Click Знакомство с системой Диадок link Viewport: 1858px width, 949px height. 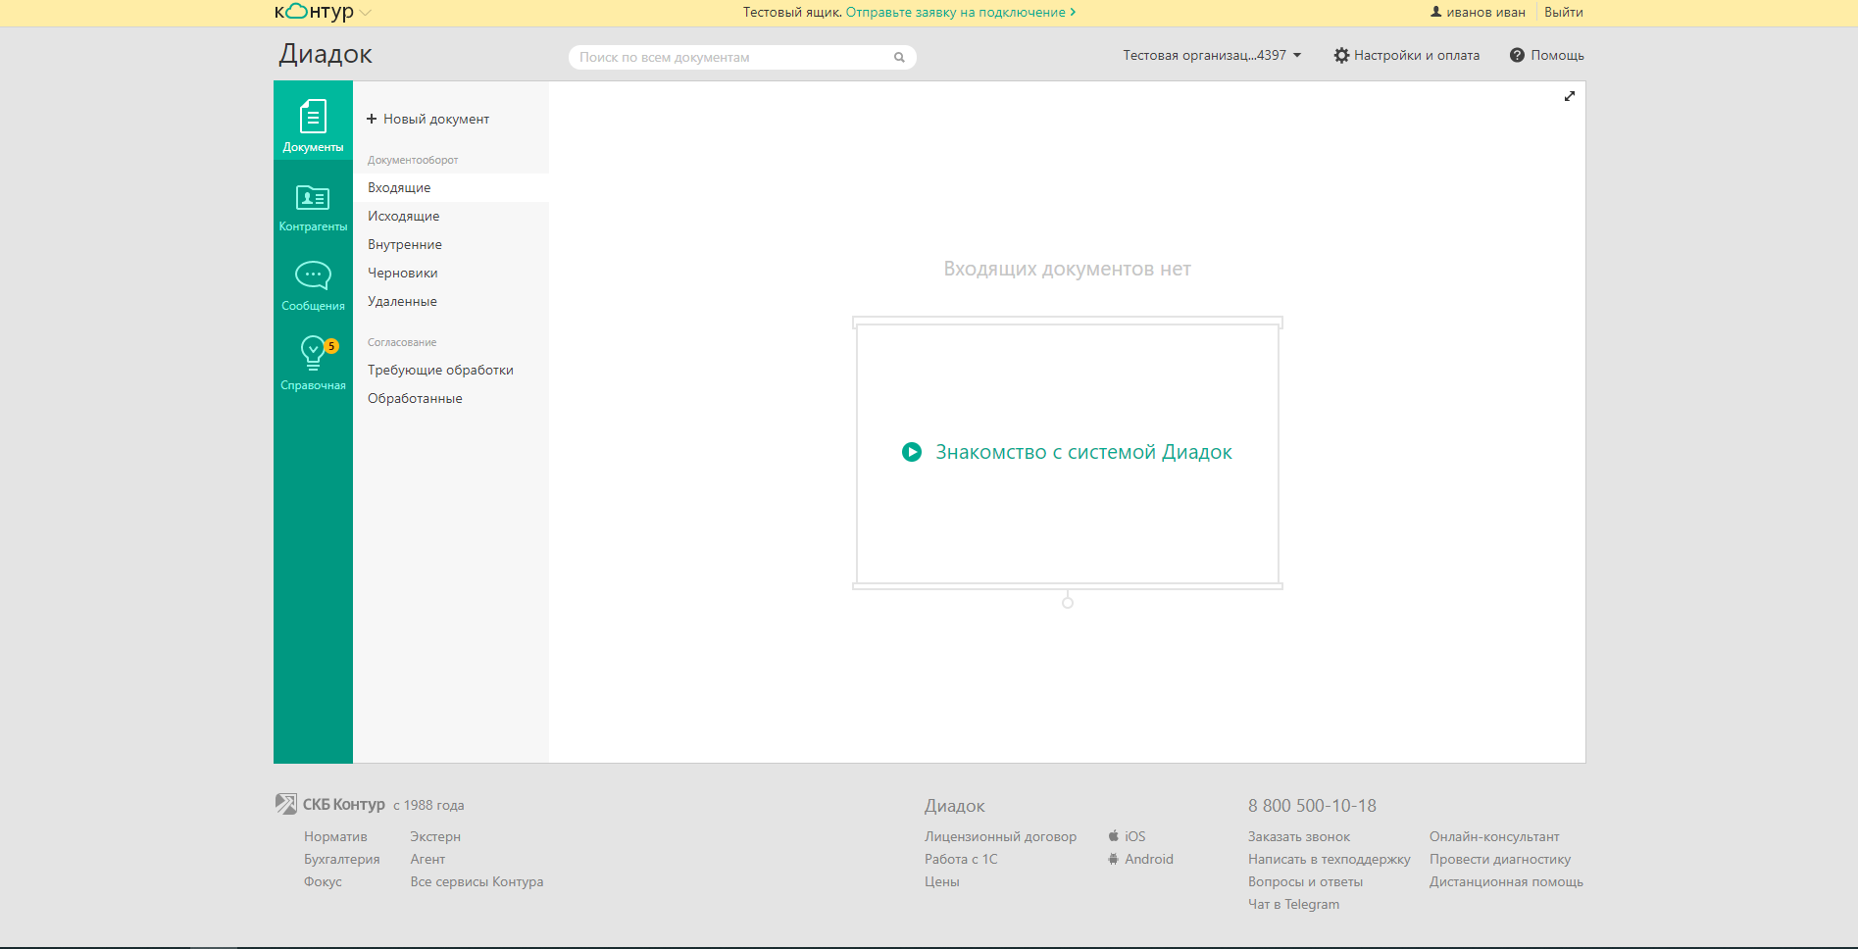pyautogui.click(x=1083, y=452)
